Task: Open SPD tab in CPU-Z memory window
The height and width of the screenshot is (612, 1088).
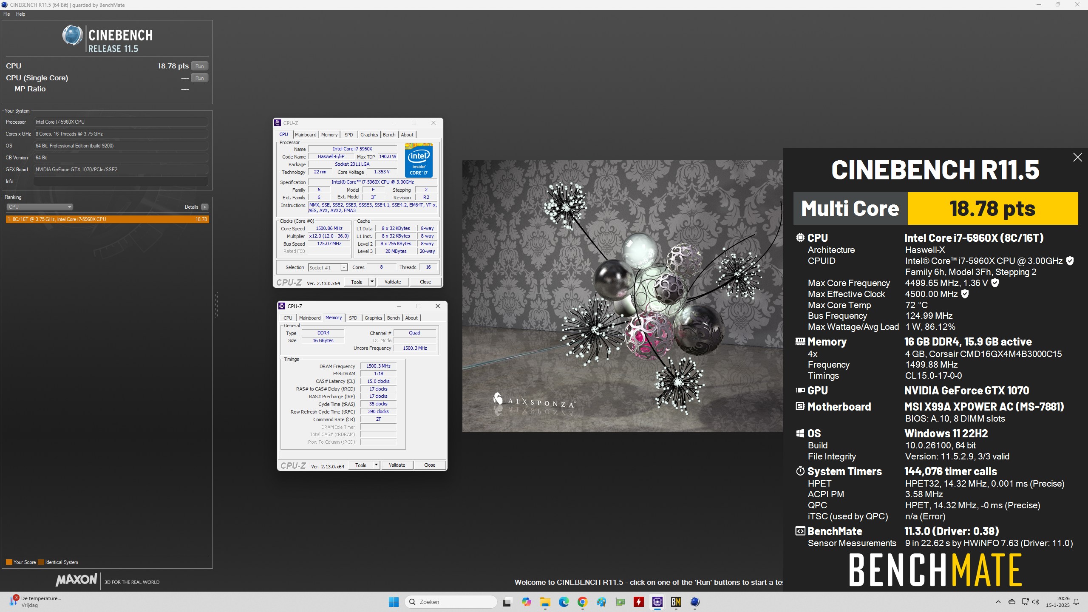Action: click(353, 318)
